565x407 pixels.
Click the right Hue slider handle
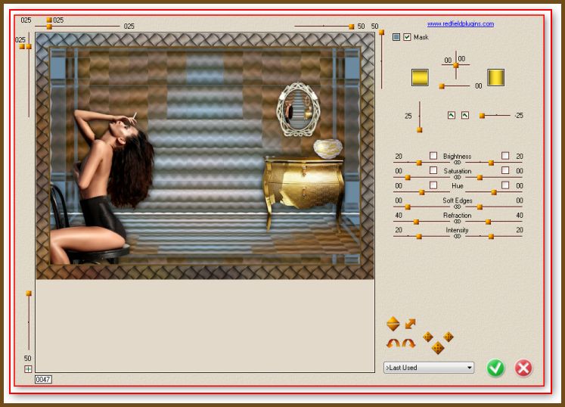[494, 192]
